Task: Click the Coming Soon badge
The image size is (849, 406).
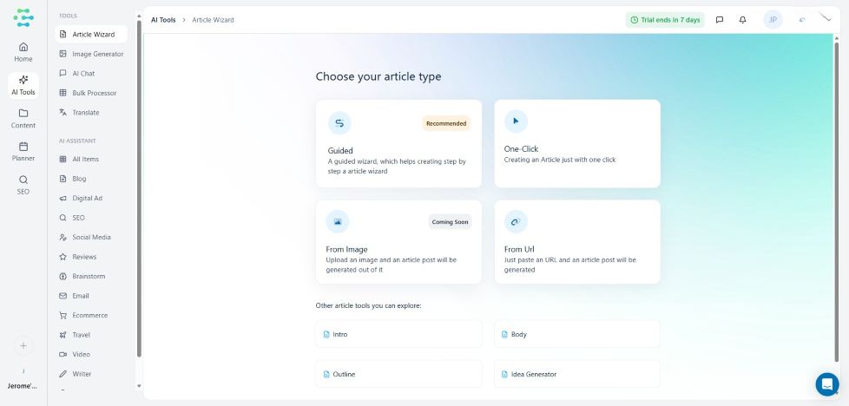Action: [450, 222]
